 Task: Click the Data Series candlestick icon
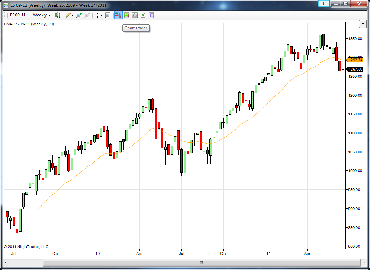click(x=127, y=15)
